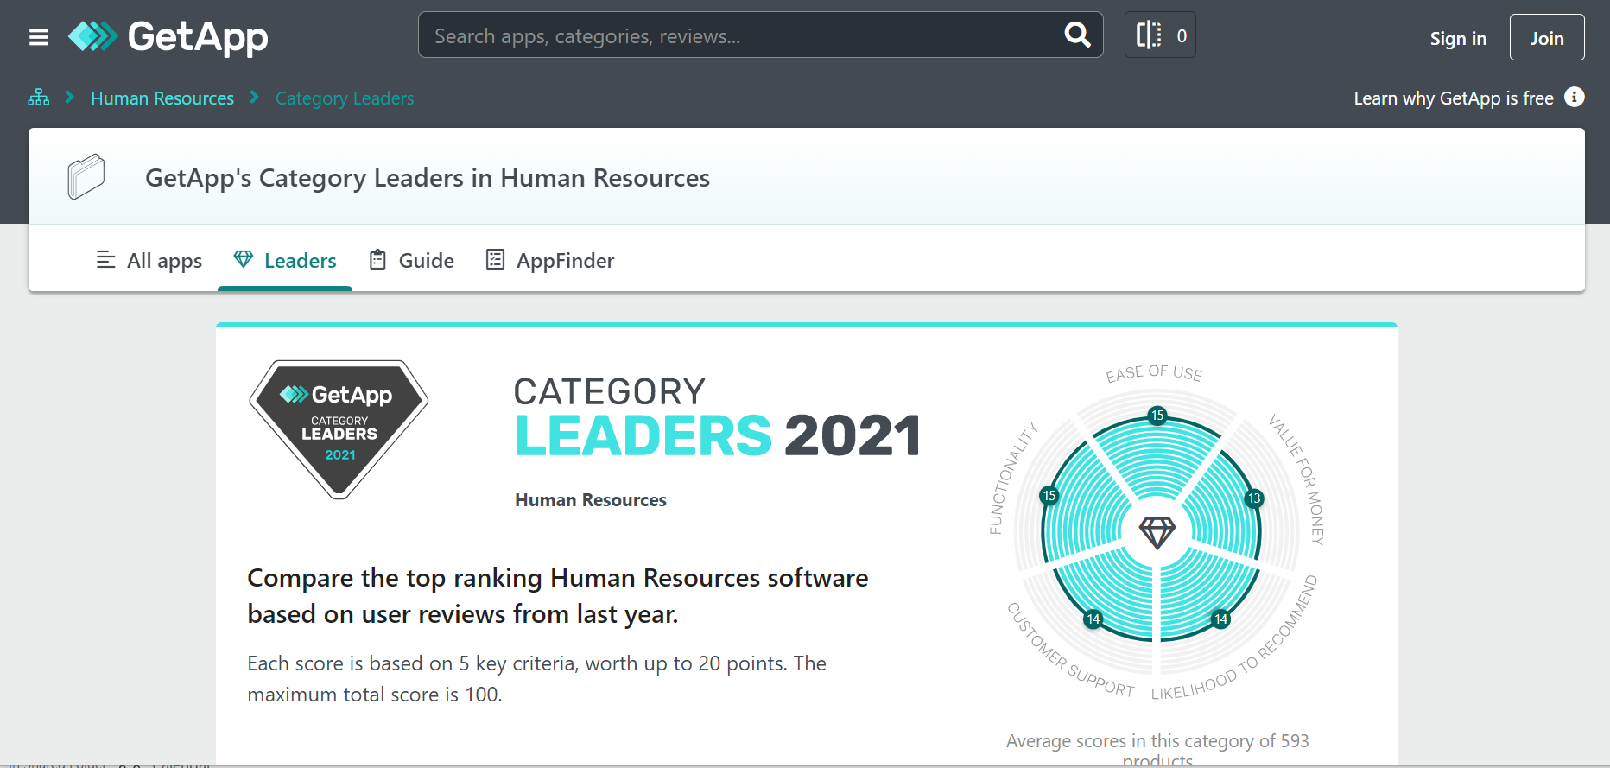Click the All apps list icon

[106, 259]
